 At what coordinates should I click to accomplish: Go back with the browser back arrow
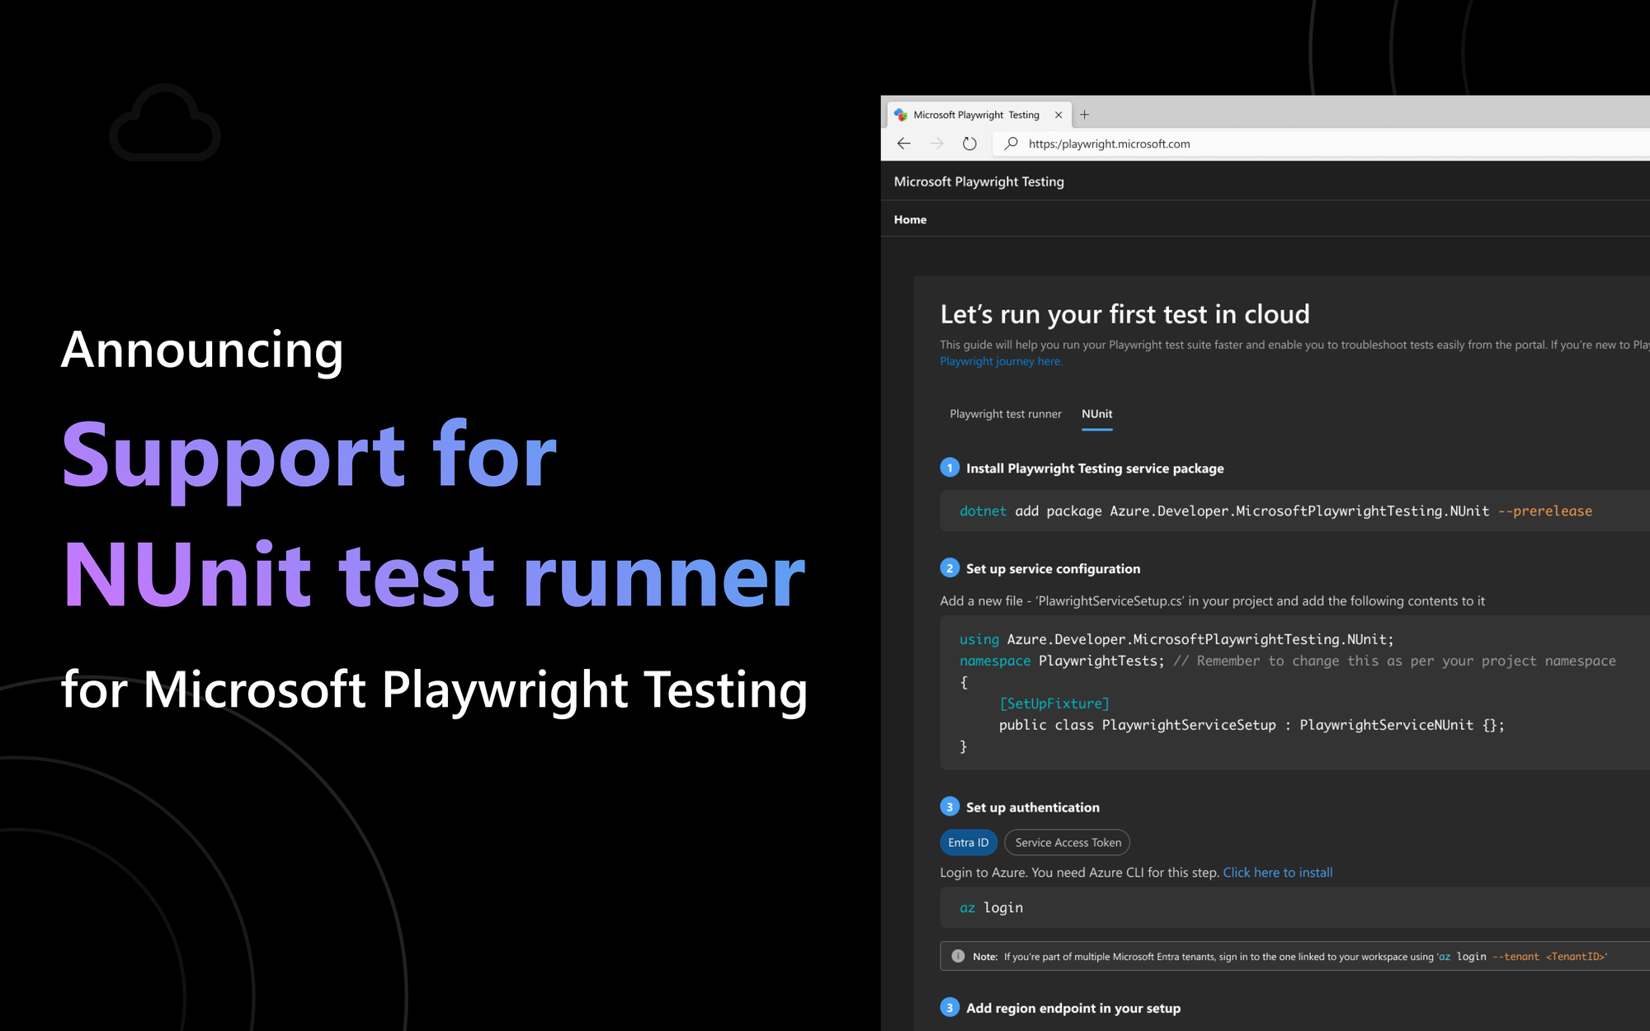903,144
